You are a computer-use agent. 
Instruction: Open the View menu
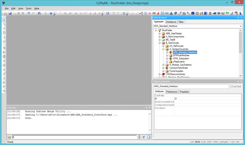click(x=21, y=9)
